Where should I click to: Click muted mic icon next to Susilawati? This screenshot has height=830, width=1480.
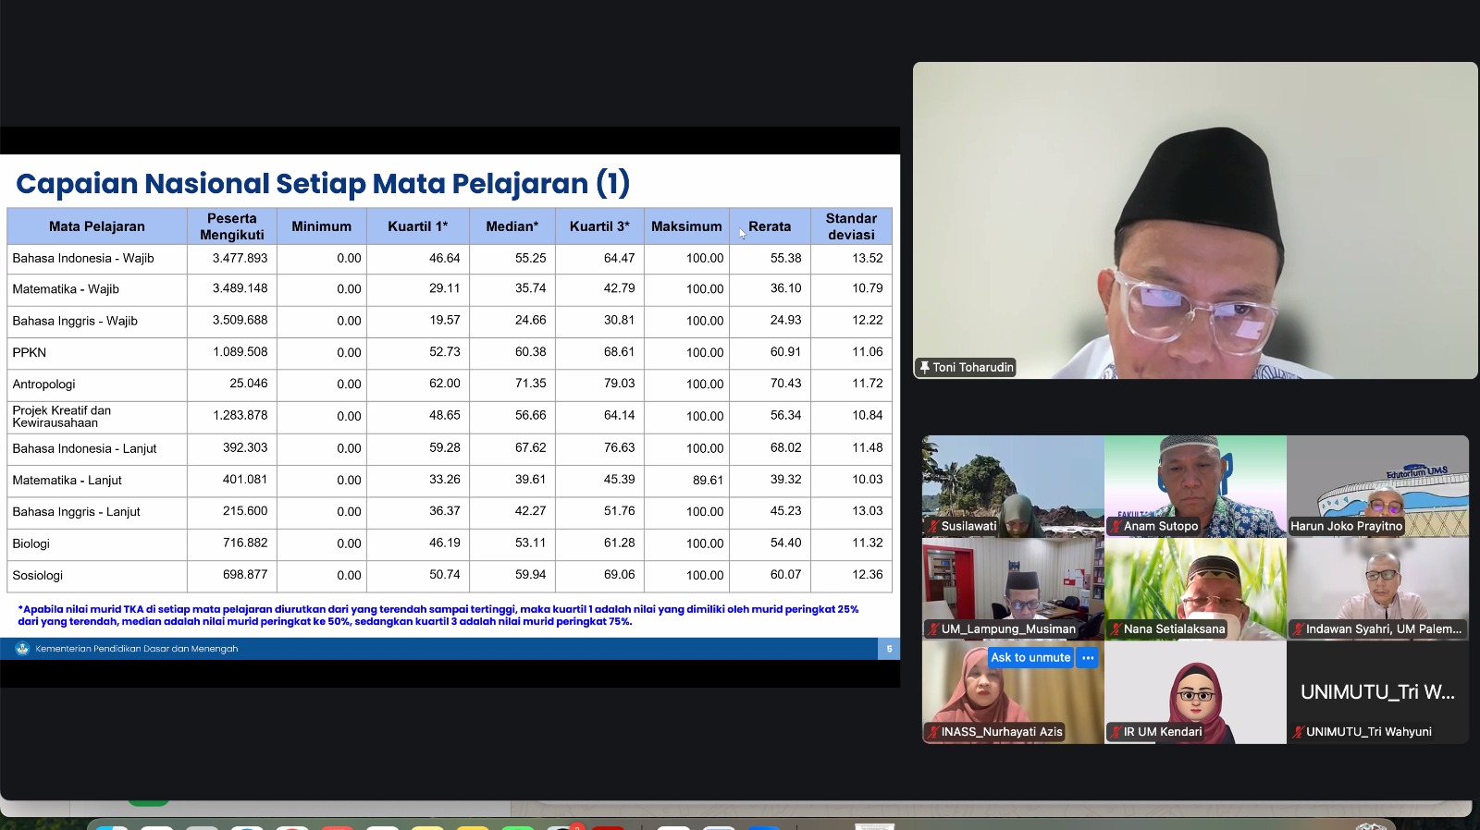pyautogui.click(x=933, y=527)
